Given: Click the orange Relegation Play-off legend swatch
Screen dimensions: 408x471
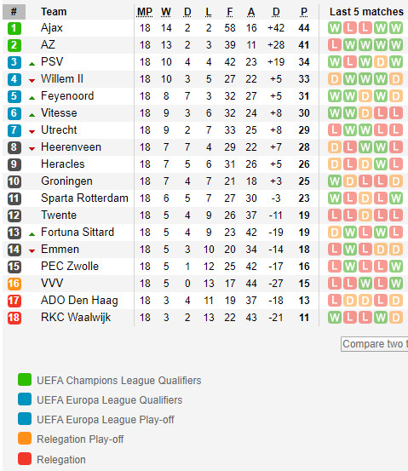Looking at the screenshot, I should pyautogui.click(x=25, y=439).
